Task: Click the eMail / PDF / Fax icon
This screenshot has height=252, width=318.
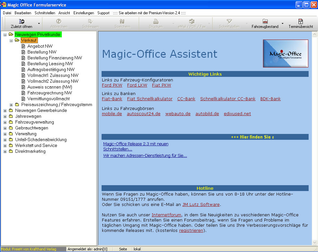Action: coord(192,21)
